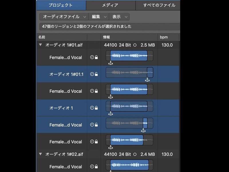This screenshot has width=229, height=172.
Task: Toggle the lock on オーディオ 1#01.1 region
Action: pos(96,74)
